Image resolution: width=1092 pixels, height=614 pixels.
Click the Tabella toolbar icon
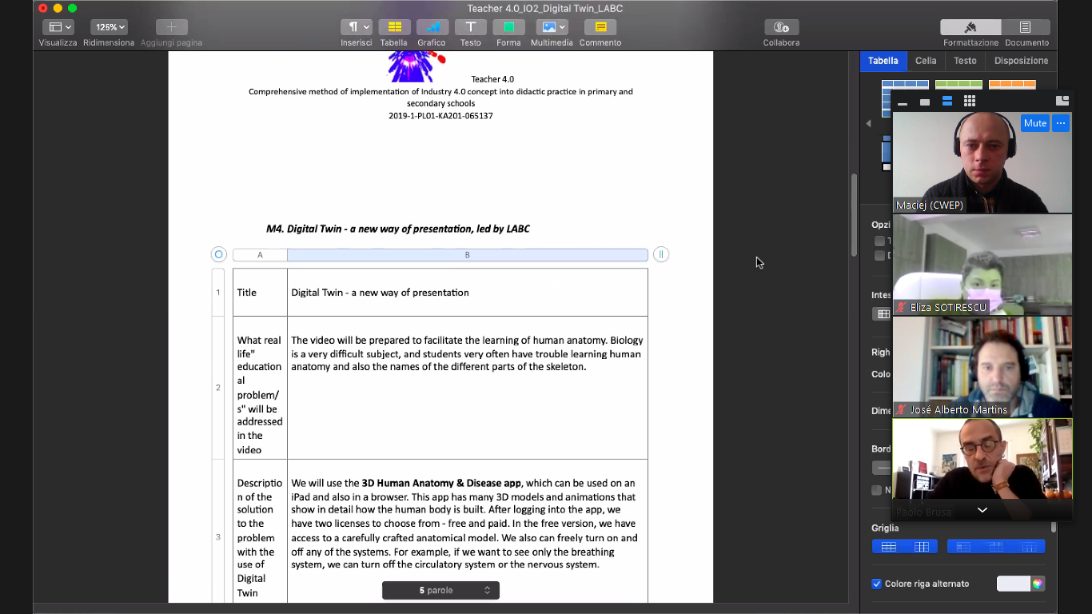[394, 27]
